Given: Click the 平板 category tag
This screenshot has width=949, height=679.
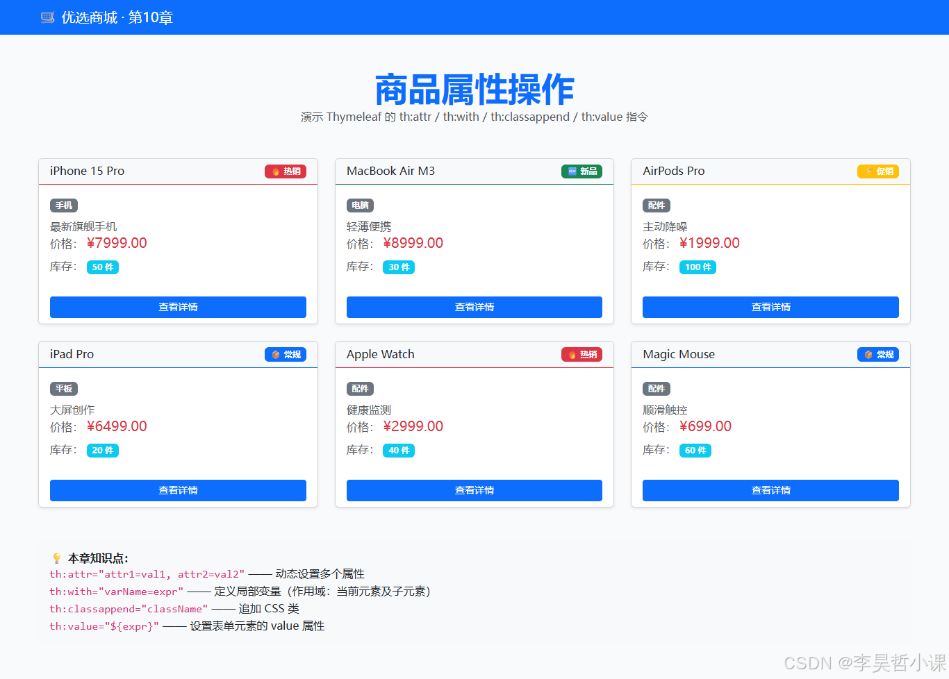Looking at the screenshot, I should pyautogui.click(x=64, y=389).
